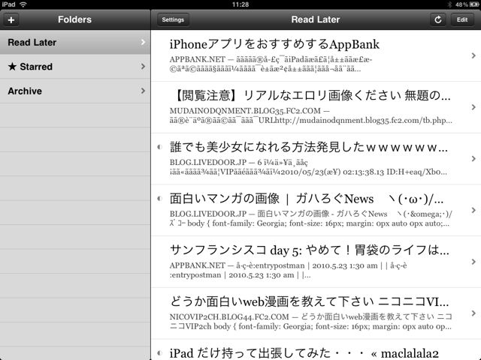Click the NICOVIP2CH.BLOG44.FC2.COM source text

229,316
